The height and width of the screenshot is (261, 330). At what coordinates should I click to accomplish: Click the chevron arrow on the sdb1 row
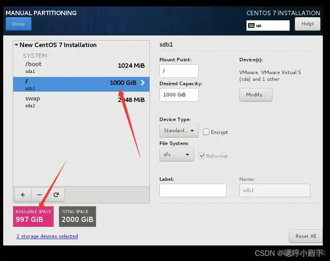143,82
